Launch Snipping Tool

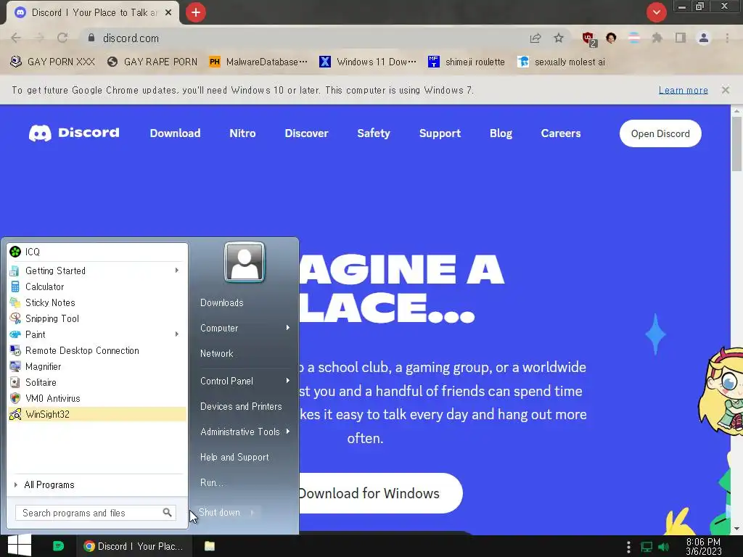tap(97, 318)
